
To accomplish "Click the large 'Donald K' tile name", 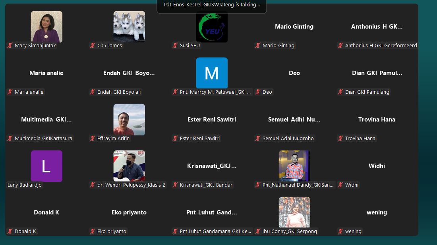I will 46,212.
